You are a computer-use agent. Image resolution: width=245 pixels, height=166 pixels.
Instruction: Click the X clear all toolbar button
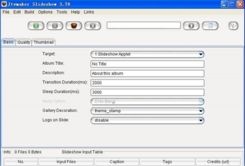(x=93, y=26)
